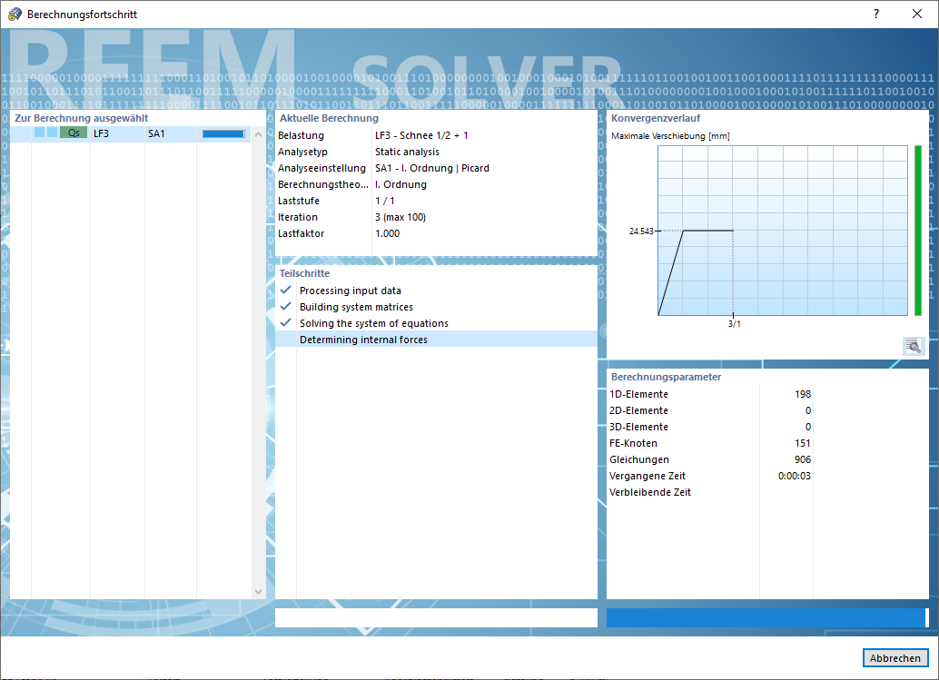Click the FE-Knoten value 151
The width and height of the screenshot is (939, 680).
803,443
